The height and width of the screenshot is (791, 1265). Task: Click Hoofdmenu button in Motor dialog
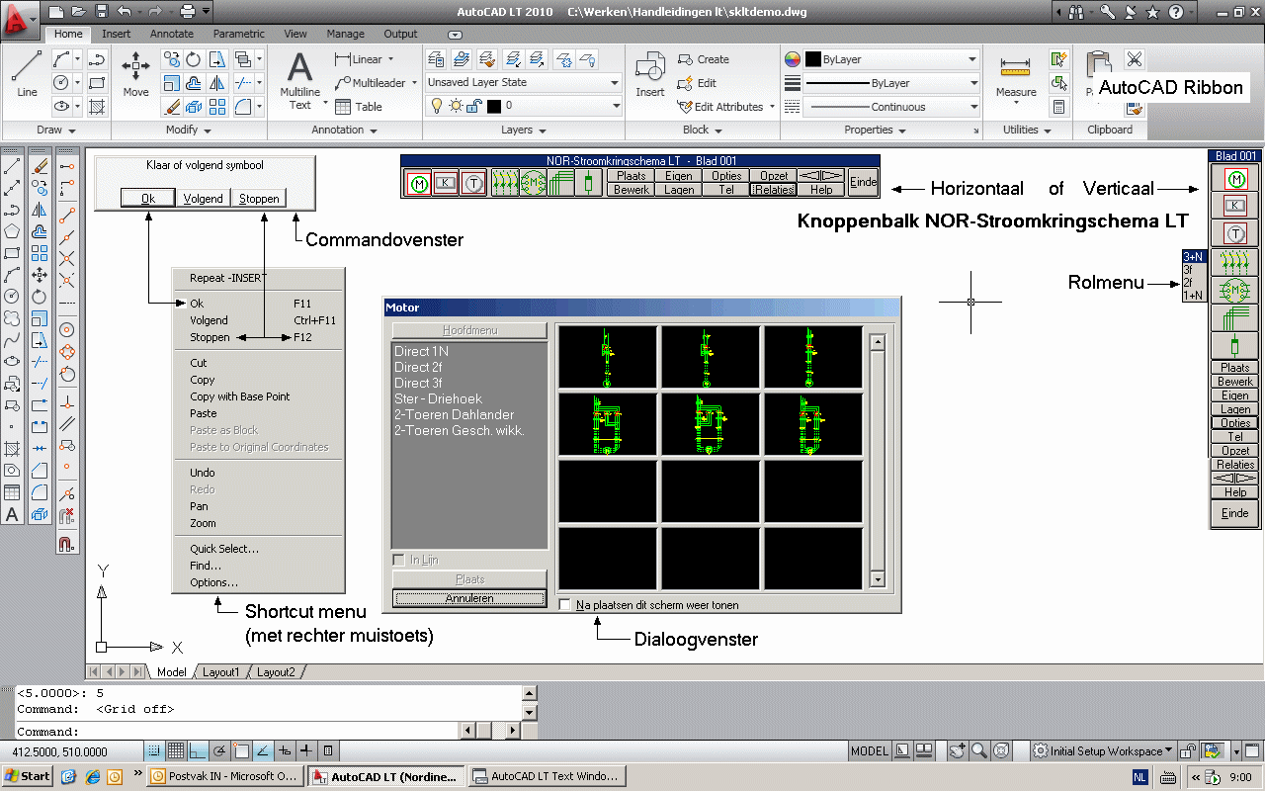tap(469, 330)
